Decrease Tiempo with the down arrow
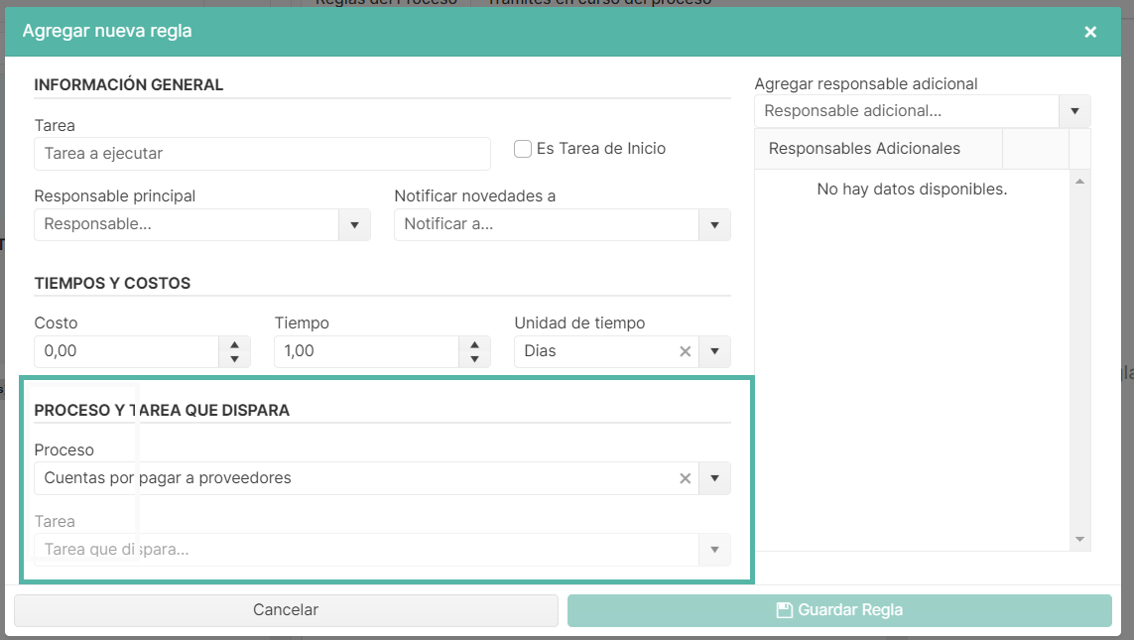1134x640 pixels. (474, 359)
